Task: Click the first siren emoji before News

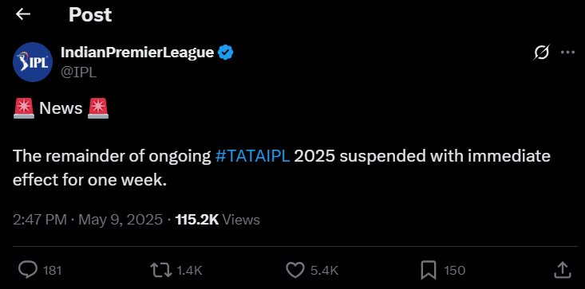Action: tap(24, 108)
